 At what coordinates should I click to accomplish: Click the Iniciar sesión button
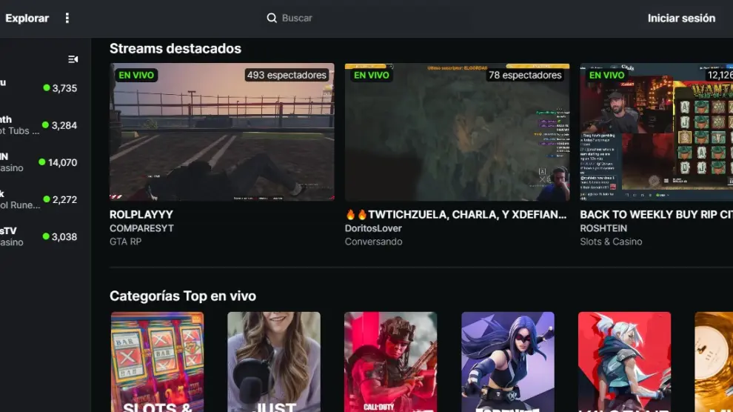pyautogui.click(x=680, y=18)
